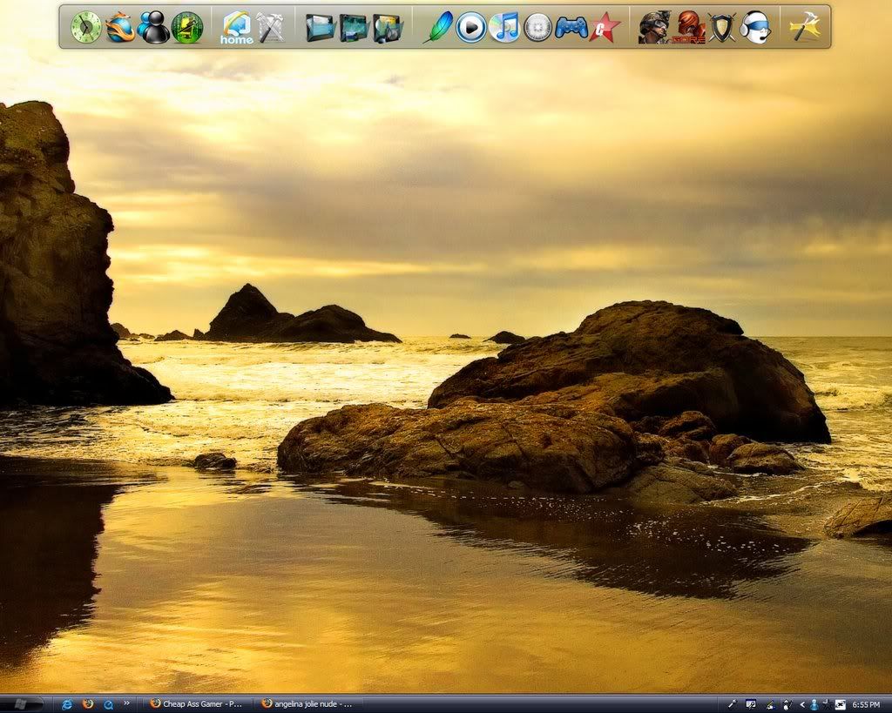
Task: Show hidden tray icons with the arrow
Action: (802, 704)
